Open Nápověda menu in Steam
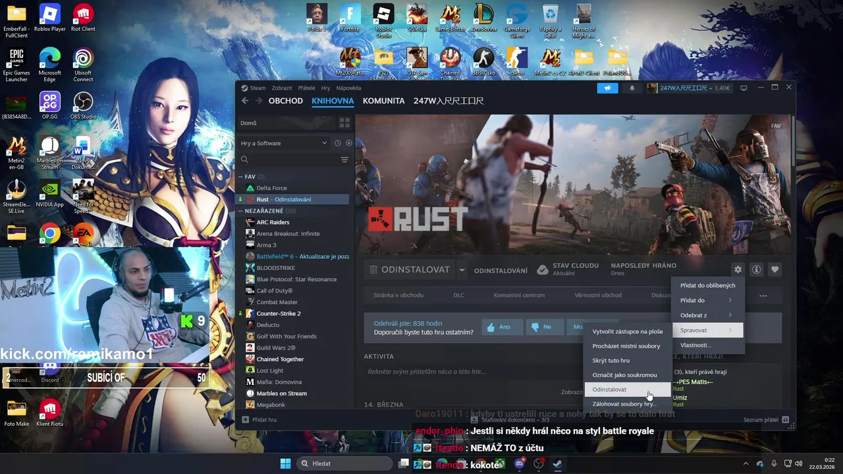 tap(348, 88)
